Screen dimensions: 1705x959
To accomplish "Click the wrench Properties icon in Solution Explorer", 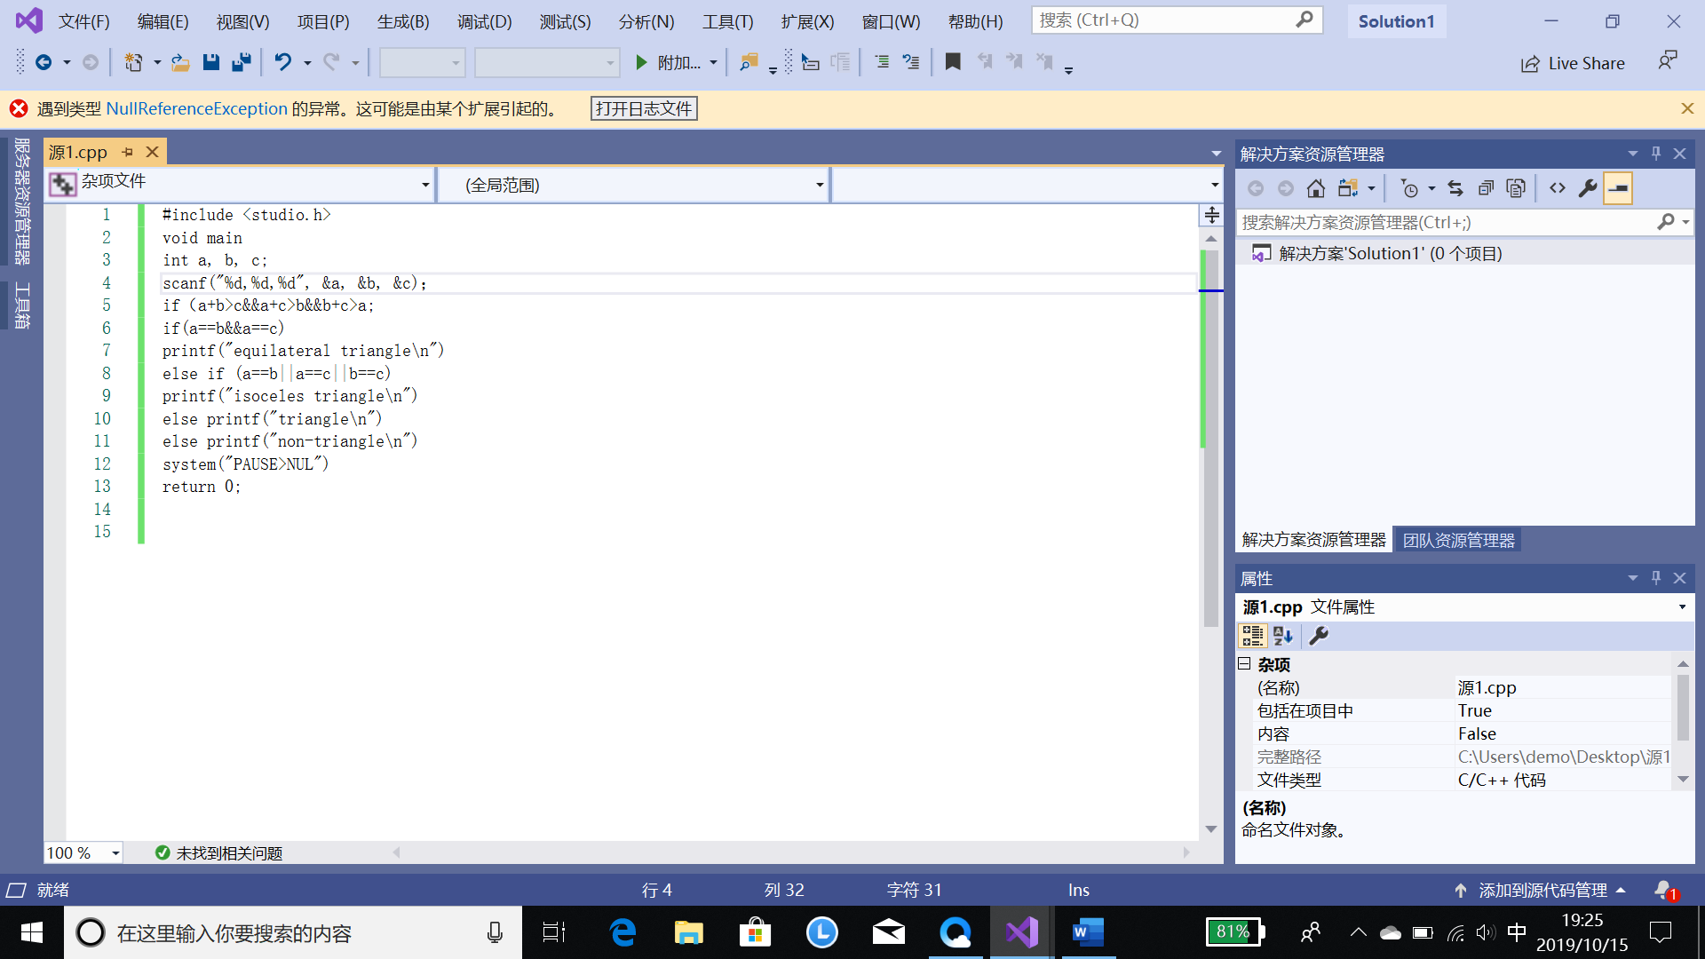I will 1588,188.
